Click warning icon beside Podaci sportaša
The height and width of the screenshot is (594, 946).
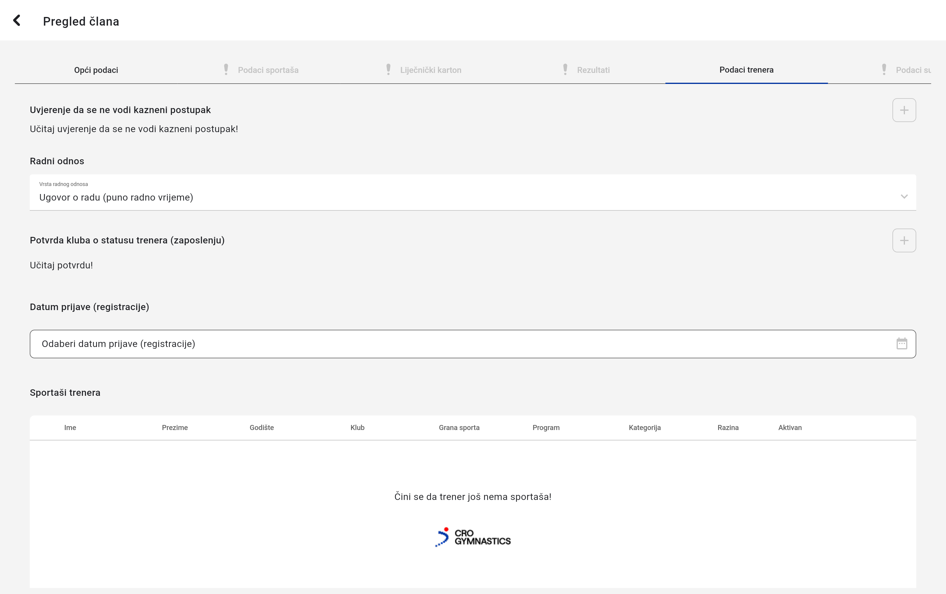click(x=226, y=70)
